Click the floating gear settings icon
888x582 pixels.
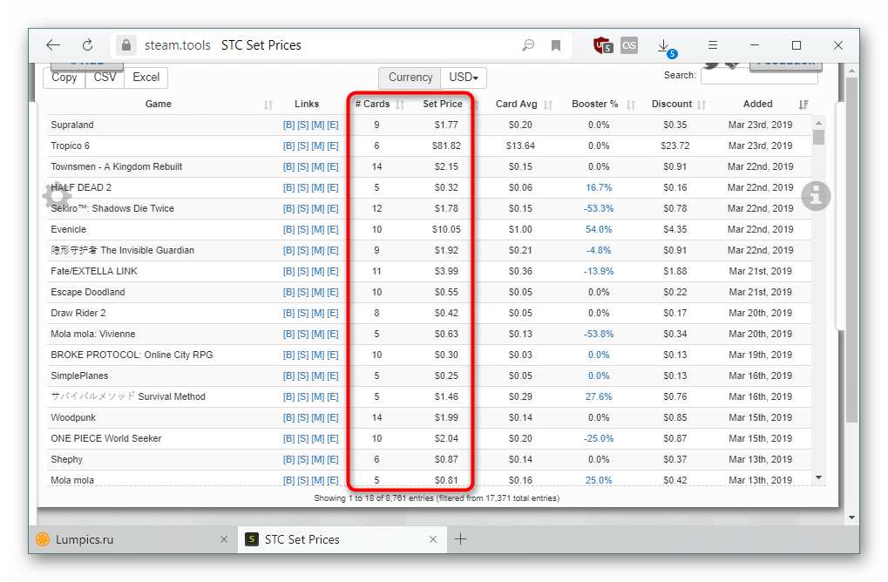click(x=57, y=196)
